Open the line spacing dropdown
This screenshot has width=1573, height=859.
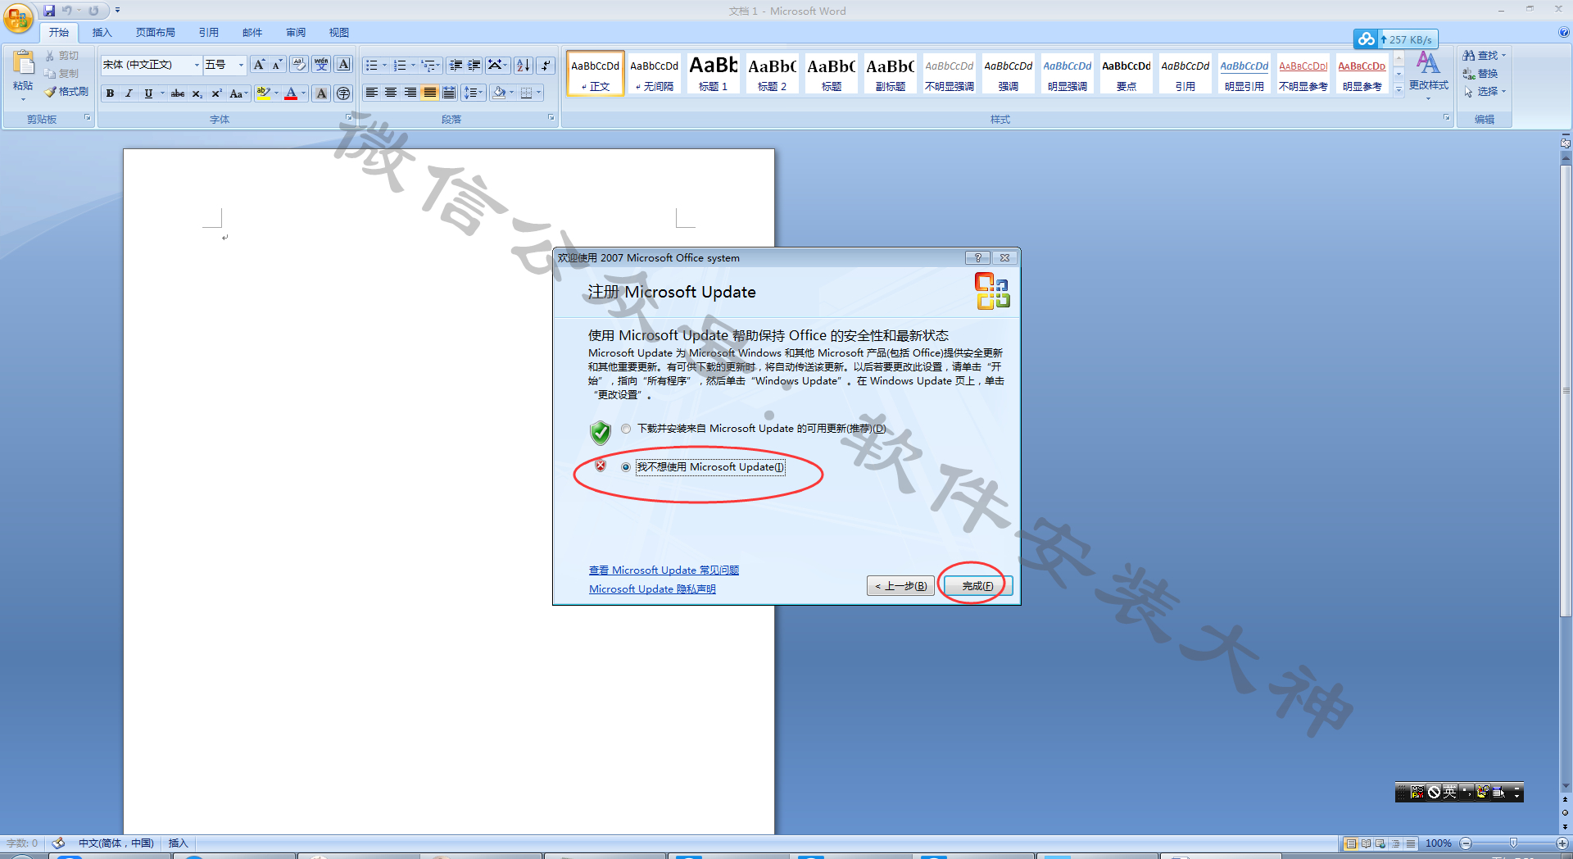[473, 93]
